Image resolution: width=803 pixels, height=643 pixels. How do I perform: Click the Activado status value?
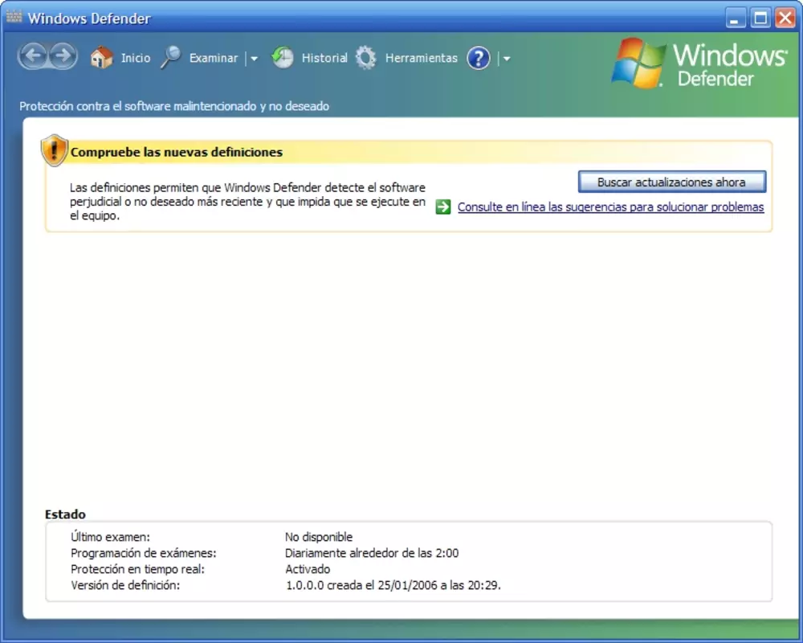pos(308,569)
